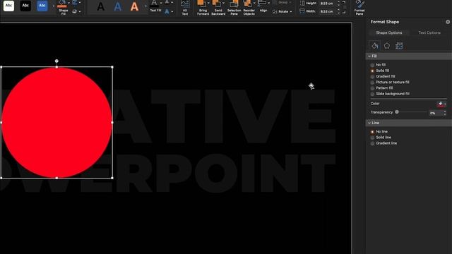This screenshot has width=452, height=254.
Task: Apply the black A WordArt style
Action: point(100,6)
